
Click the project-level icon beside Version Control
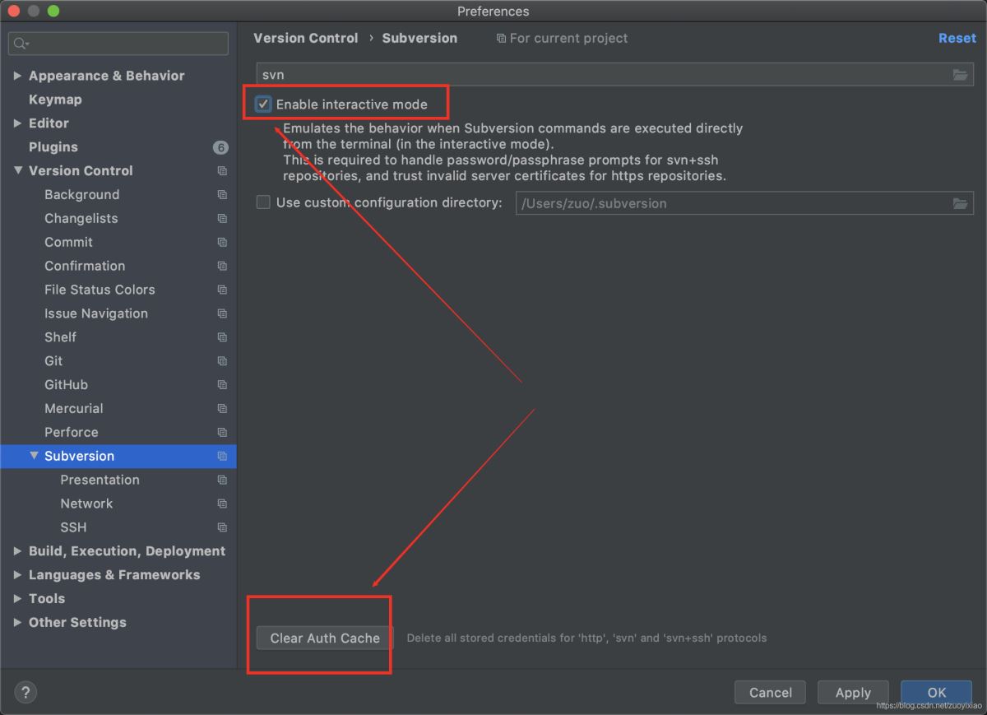click(222, 171)
